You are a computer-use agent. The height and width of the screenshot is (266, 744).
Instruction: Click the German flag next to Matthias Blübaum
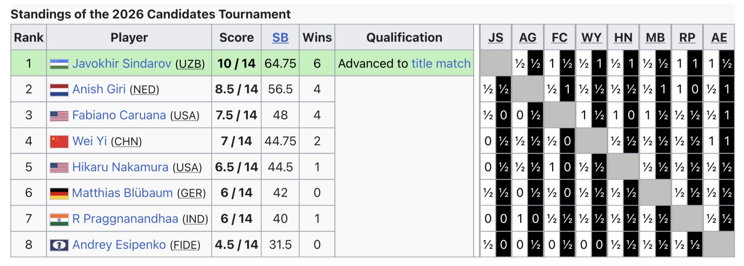(x=59, y=193)
